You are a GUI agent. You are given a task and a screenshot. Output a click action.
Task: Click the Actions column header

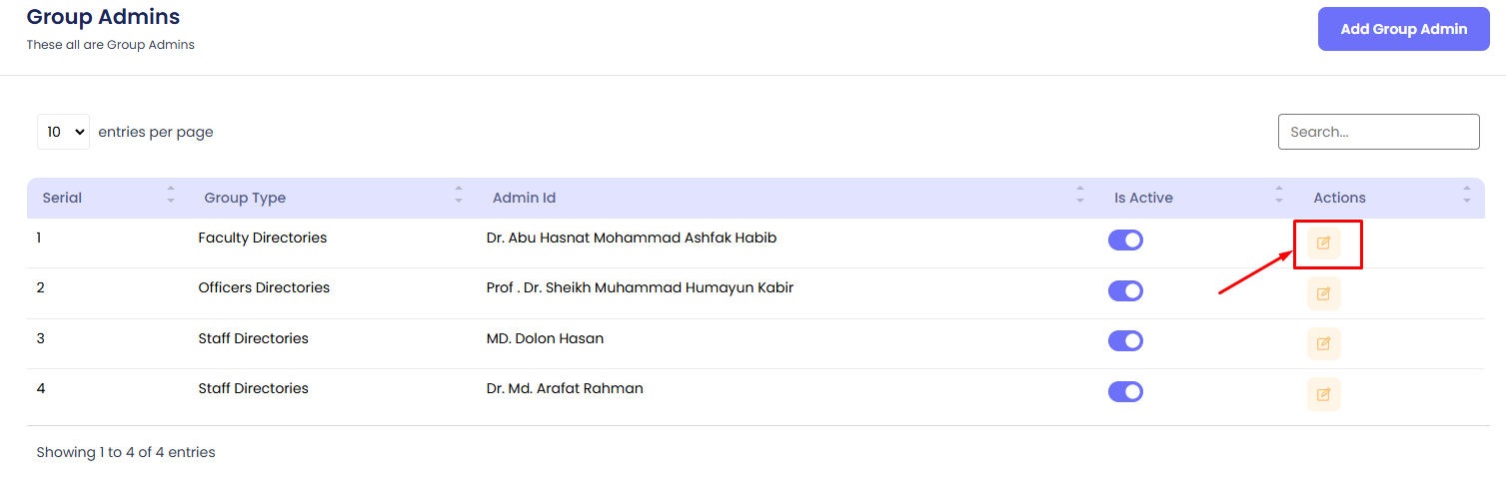pos(1339,198)
